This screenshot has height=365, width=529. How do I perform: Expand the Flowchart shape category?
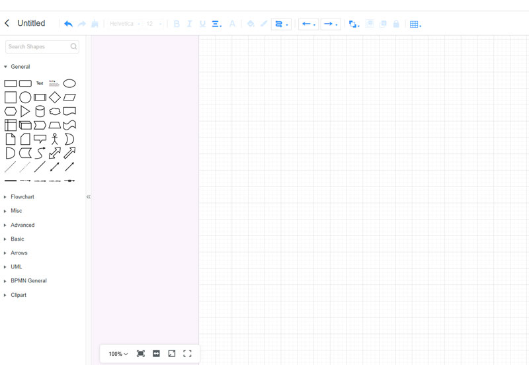(22, 197)
